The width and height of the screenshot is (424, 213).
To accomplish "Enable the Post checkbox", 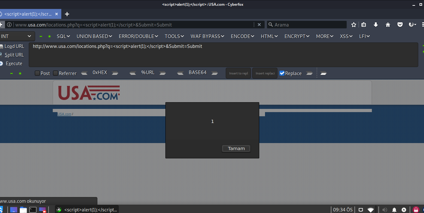I will (37, 73).
